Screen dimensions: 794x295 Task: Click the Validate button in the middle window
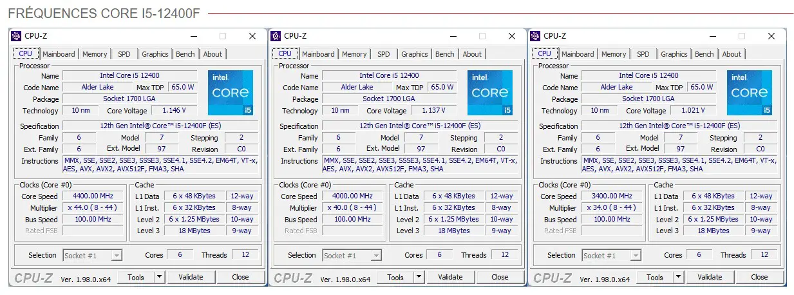pyautogui.click(x=450, y=278)
